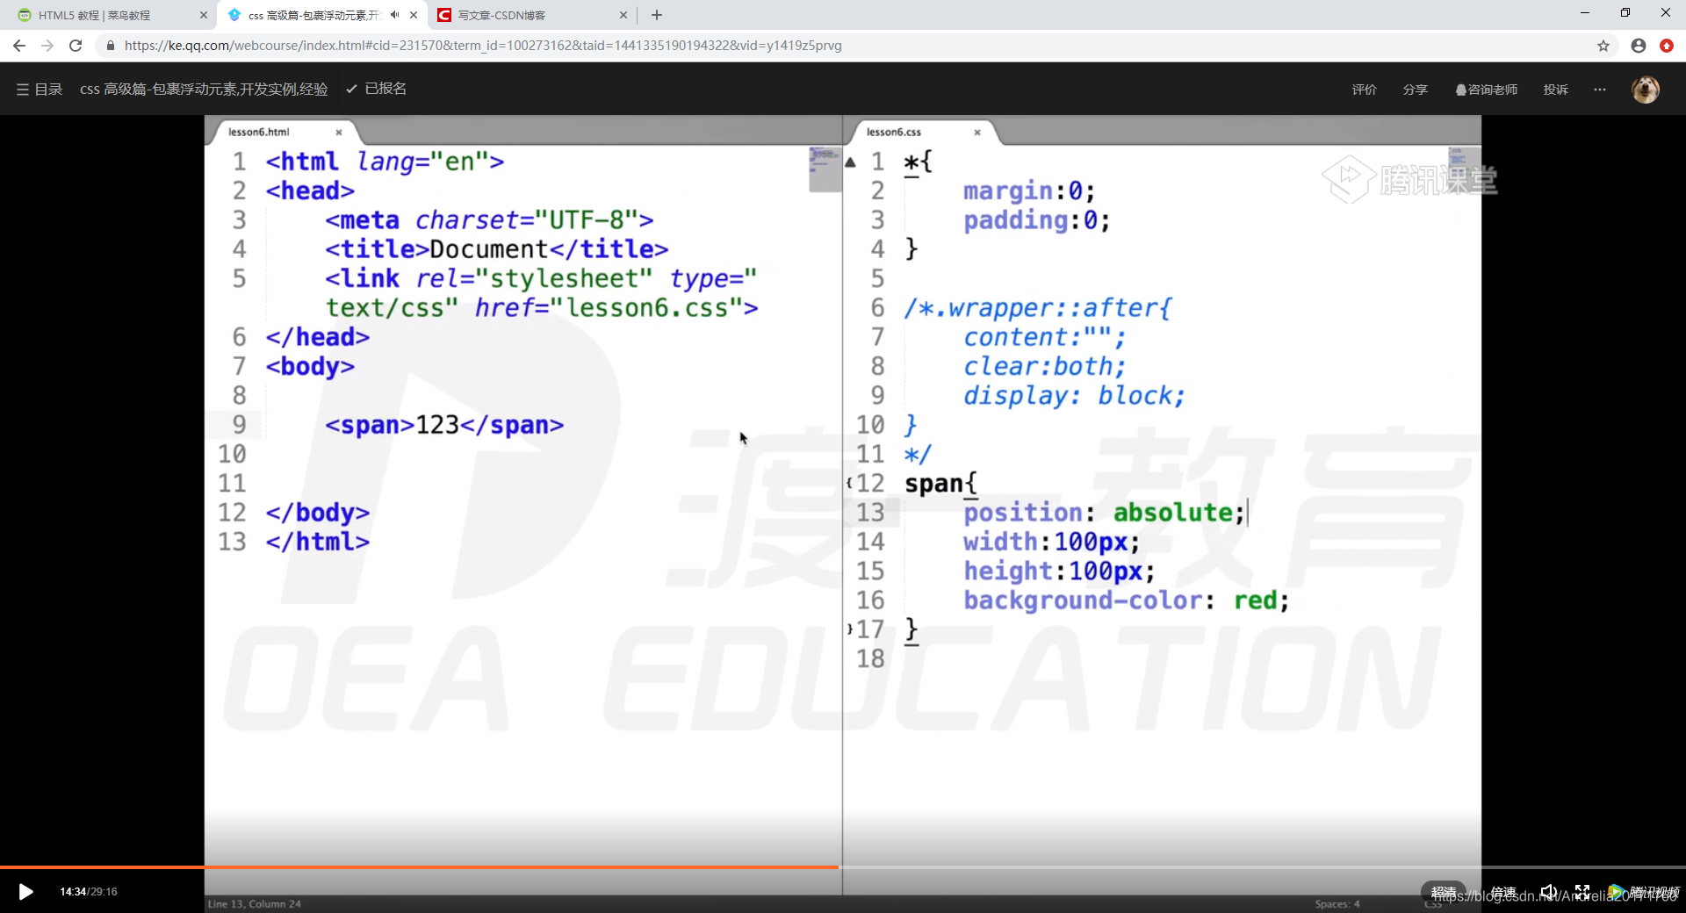This screenshot has width=1686, height=913.
Task: Click 评价 to rate the course
Action: [x=1364, y=90]
